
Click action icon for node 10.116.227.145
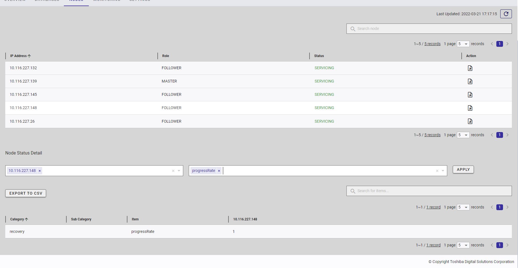[470, 95]
